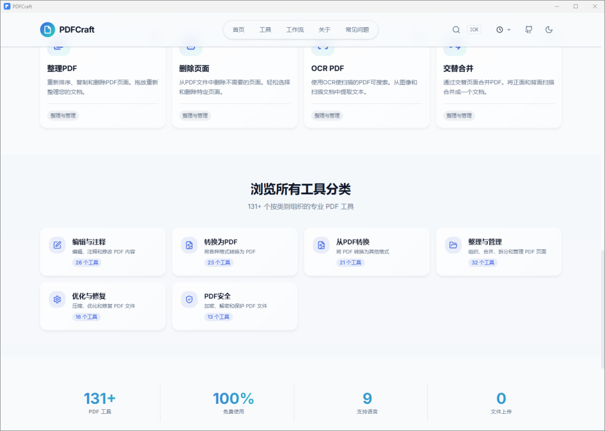The height and width of the screenshot is (431, 605).
Task: Click the PDFCraft brand name text
Action: click(77, 30)
